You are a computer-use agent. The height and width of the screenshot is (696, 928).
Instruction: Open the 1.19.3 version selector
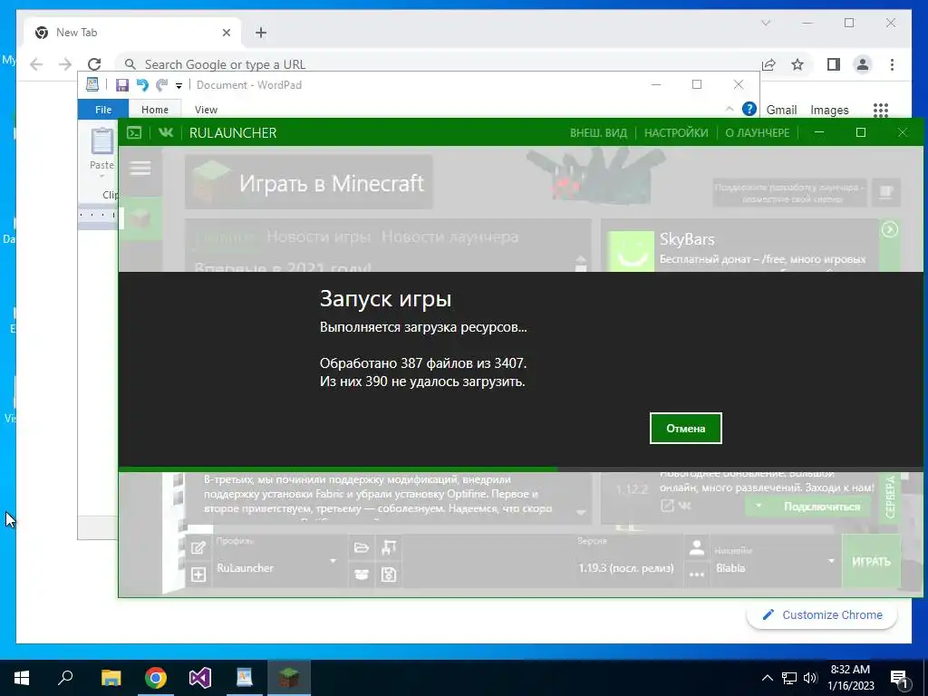(625, 568)
